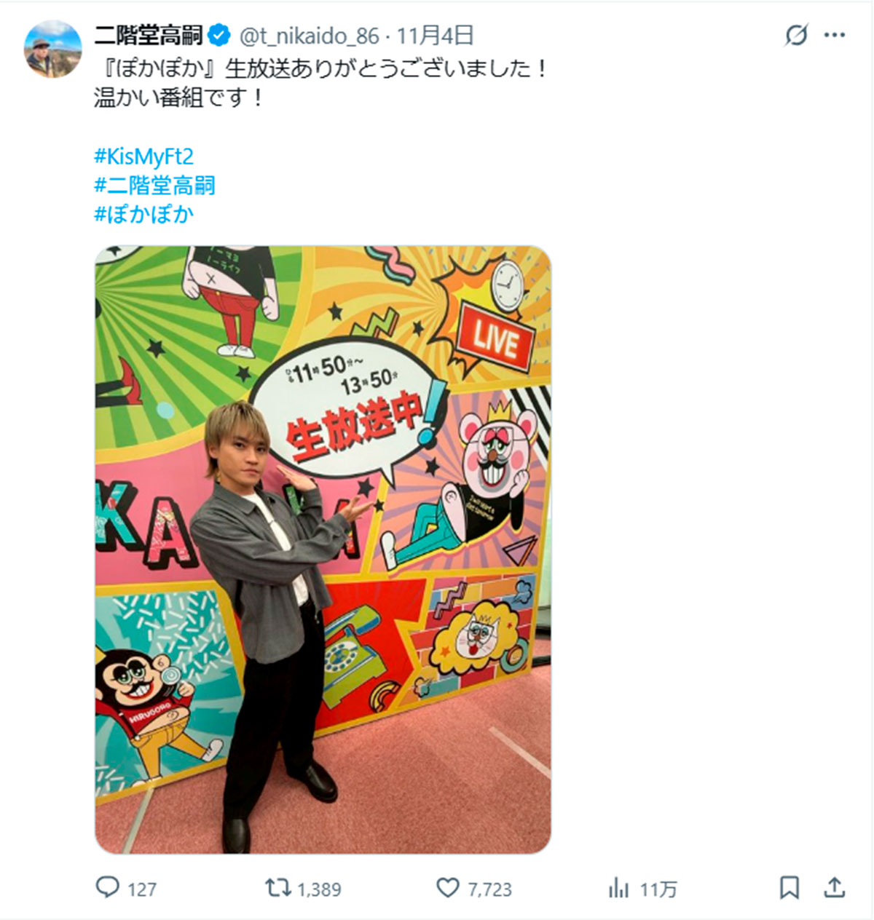Image resolution: width=874 pixels, height=920 pixels.
Task: Click the share upload icon
Action: [835, 887]
